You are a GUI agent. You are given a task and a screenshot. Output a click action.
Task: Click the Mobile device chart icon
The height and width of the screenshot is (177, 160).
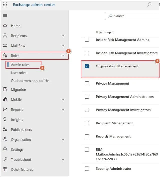coord(5,100)
